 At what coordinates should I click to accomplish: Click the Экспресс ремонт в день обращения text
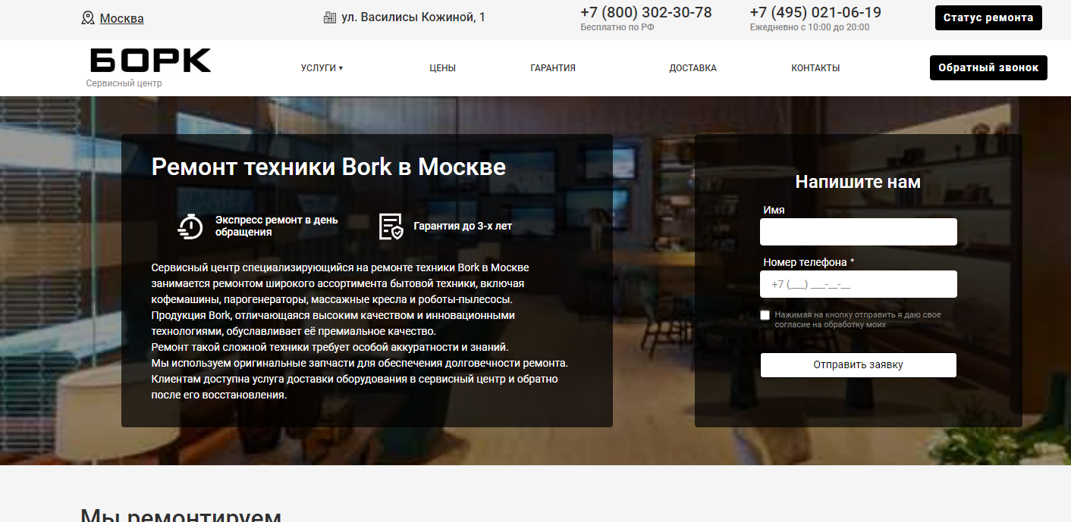(x=277, y=226)
